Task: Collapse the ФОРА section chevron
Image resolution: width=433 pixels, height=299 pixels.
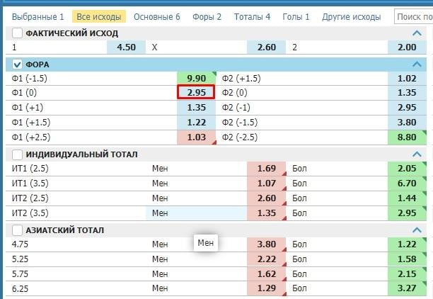Action: [x=417, y=64]
